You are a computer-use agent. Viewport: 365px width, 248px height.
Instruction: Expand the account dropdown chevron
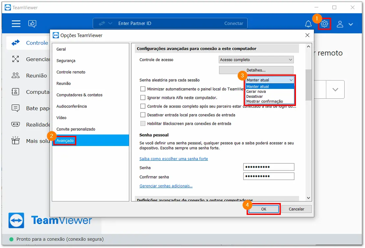coord(351,24)
